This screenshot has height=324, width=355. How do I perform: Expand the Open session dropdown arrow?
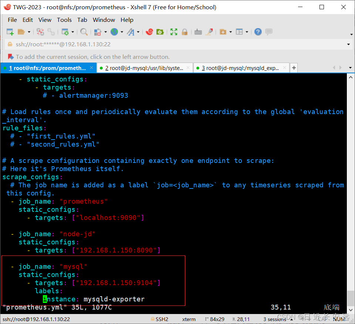pyautogui.click(x=29, y=32)
